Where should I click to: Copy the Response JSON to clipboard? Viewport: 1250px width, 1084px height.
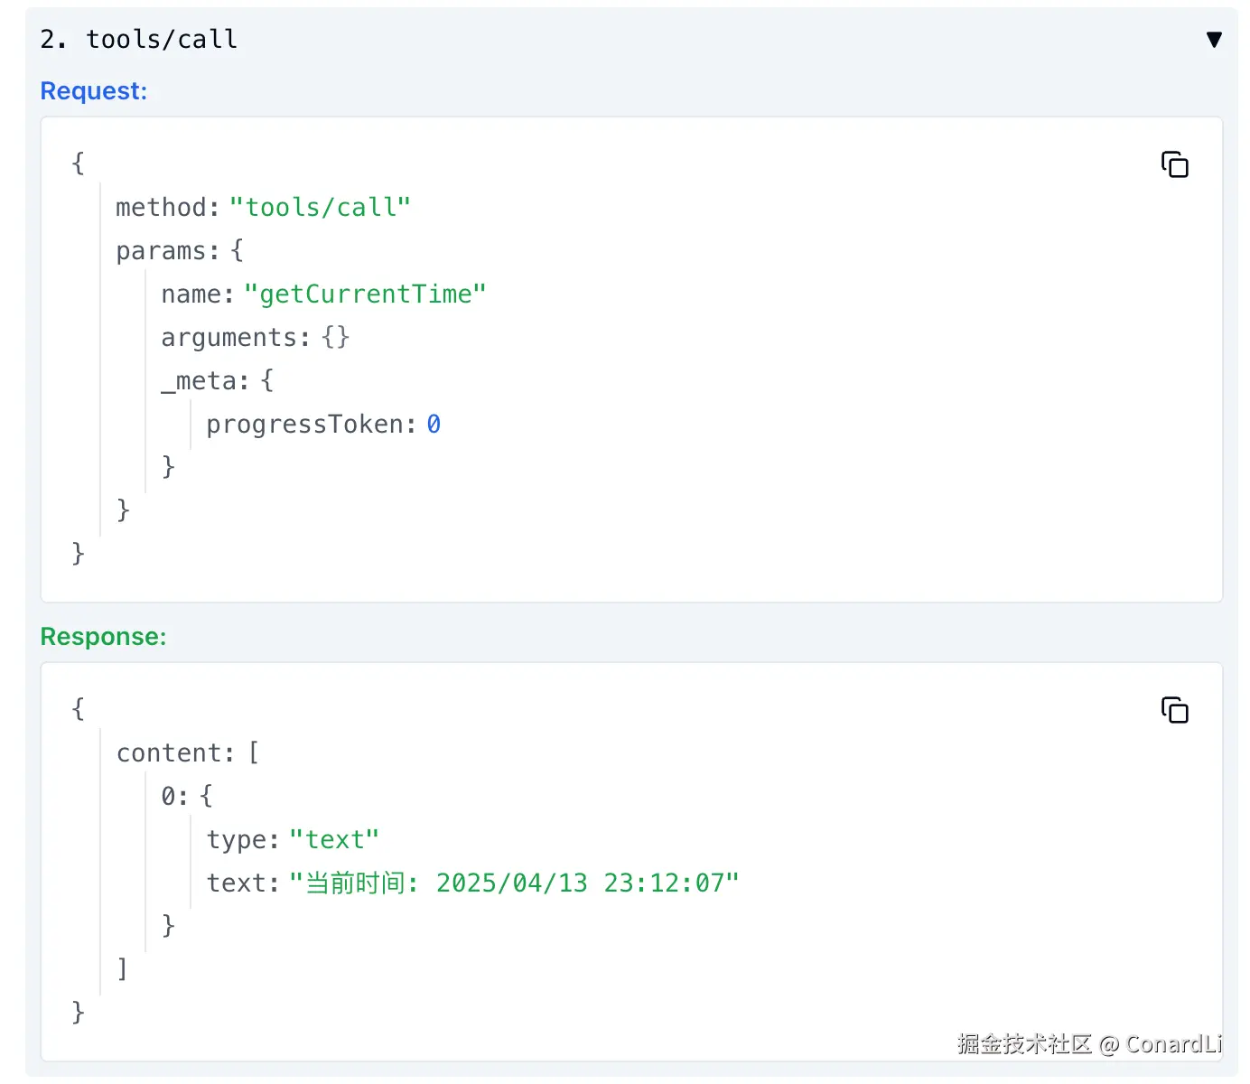1174,711
